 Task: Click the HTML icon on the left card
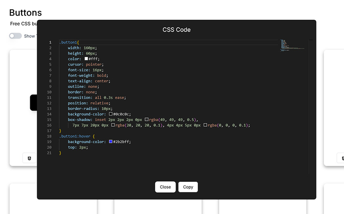coord(29,158)
